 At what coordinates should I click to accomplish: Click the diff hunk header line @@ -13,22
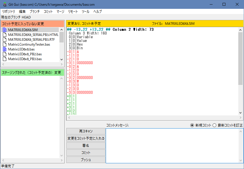click(110, 29)
